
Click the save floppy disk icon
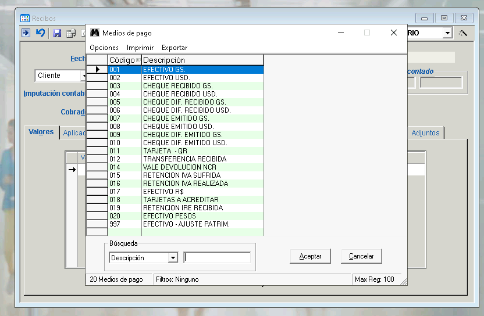tap(57, 33)
